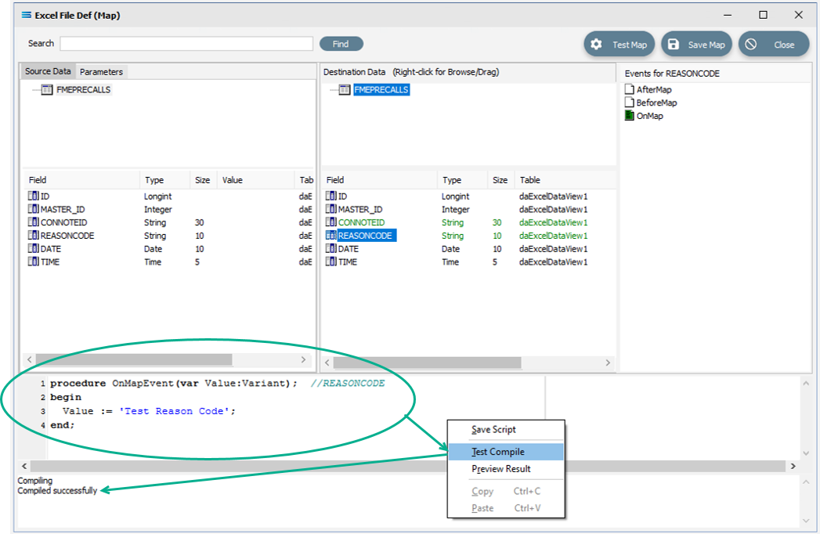The image size is (820, 534).
Task: Click the BeforeMap event page icon
Action: click(630, 103)
